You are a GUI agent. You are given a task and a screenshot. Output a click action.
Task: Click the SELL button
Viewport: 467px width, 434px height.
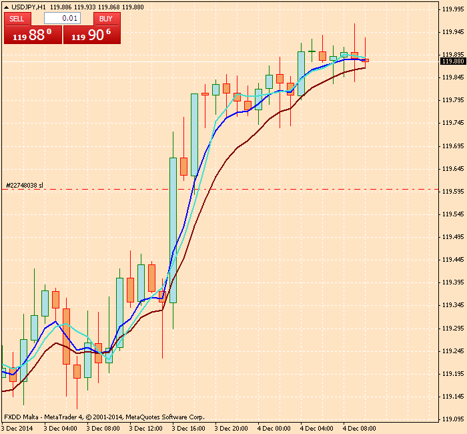tap(17, 19)
